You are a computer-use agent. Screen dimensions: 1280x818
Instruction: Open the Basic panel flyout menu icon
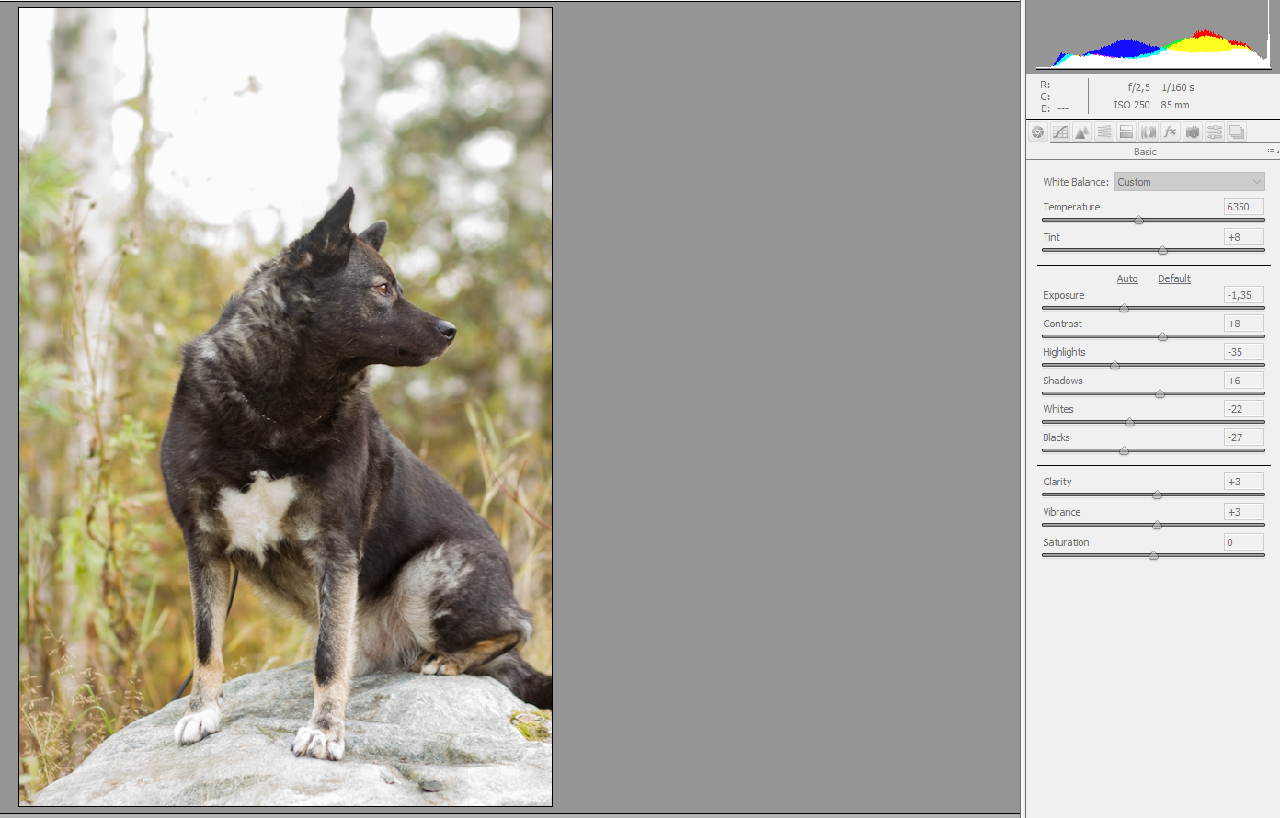pyautogui.click(x=1273, y=152)
